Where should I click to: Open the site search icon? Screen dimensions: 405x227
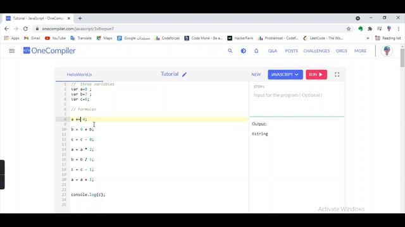click(x=230, y=50)
